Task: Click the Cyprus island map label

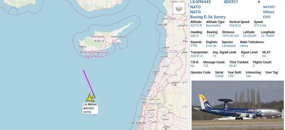Action: click(x=99, y=38)
